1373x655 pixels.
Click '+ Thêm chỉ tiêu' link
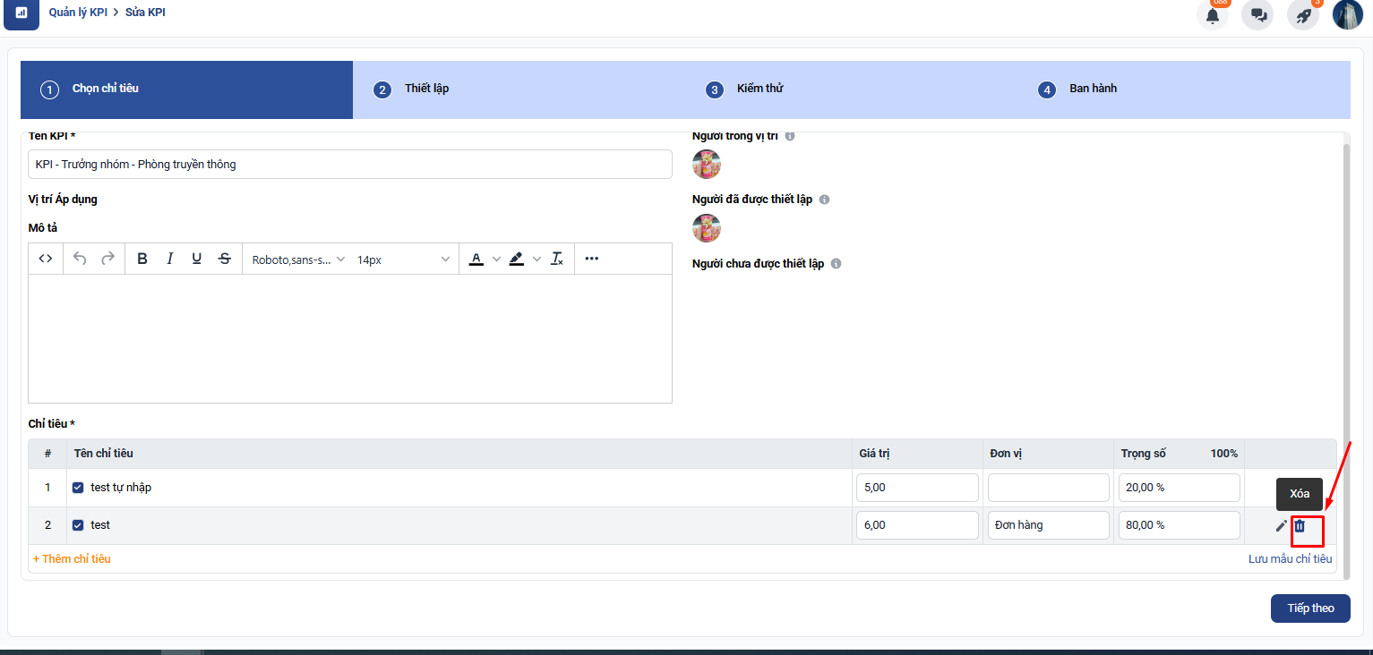coord(72,558)
